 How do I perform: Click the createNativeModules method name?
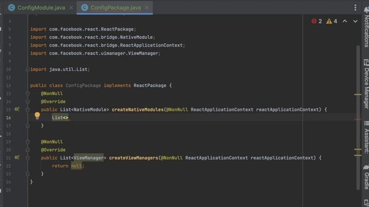tap(137, 110)
